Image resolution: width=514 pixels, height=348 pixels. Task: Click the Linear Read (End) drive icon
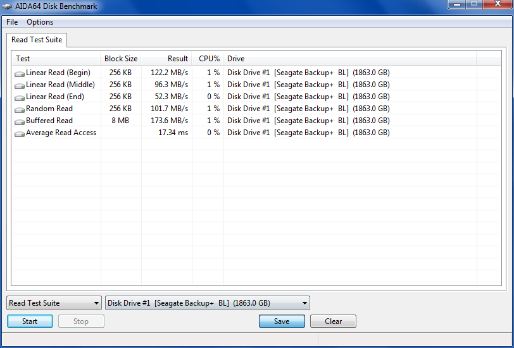[x=20, y=97]
